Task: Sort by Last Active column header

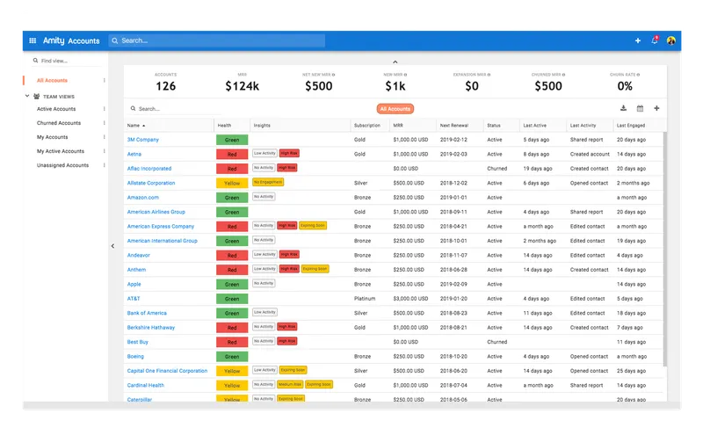Action: pos(534,126)
